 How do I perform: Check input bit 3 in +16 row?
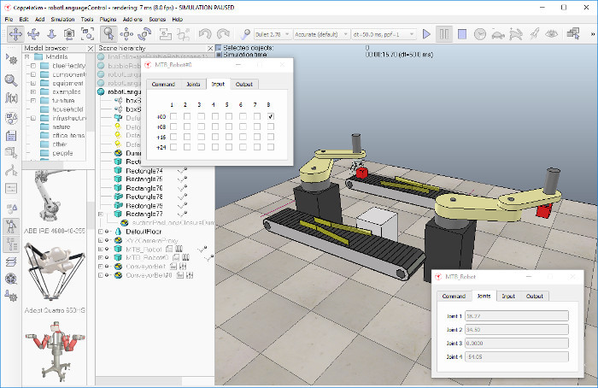[x=201, y=137]
